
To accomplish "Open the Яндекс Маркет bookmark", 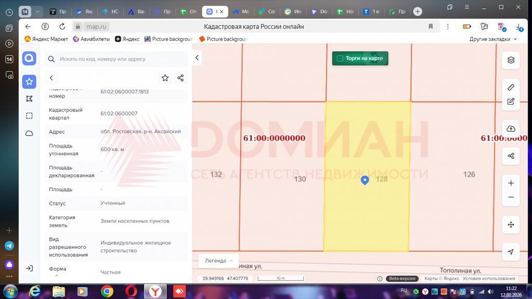I will [x=46, y=39].
